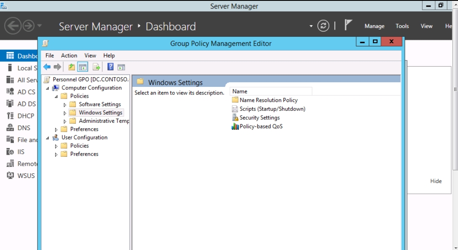Screen dimensions: 458x250
Task: Collapse the User Configuration node
Action: tap(48, 138)
